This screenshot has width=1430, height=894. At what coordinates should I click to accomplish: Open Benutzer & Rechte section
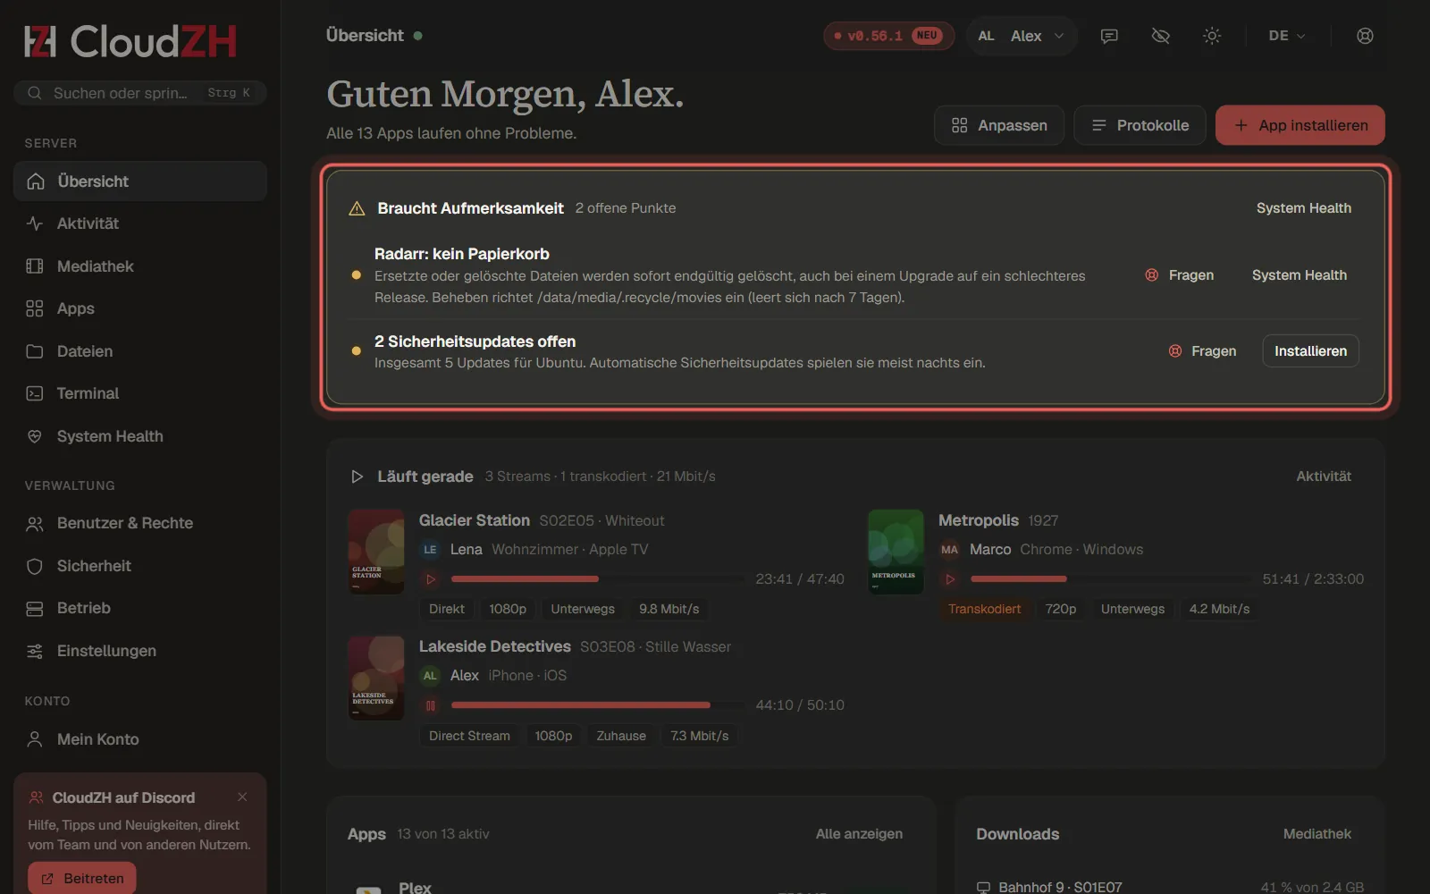(x=140, y=523)
